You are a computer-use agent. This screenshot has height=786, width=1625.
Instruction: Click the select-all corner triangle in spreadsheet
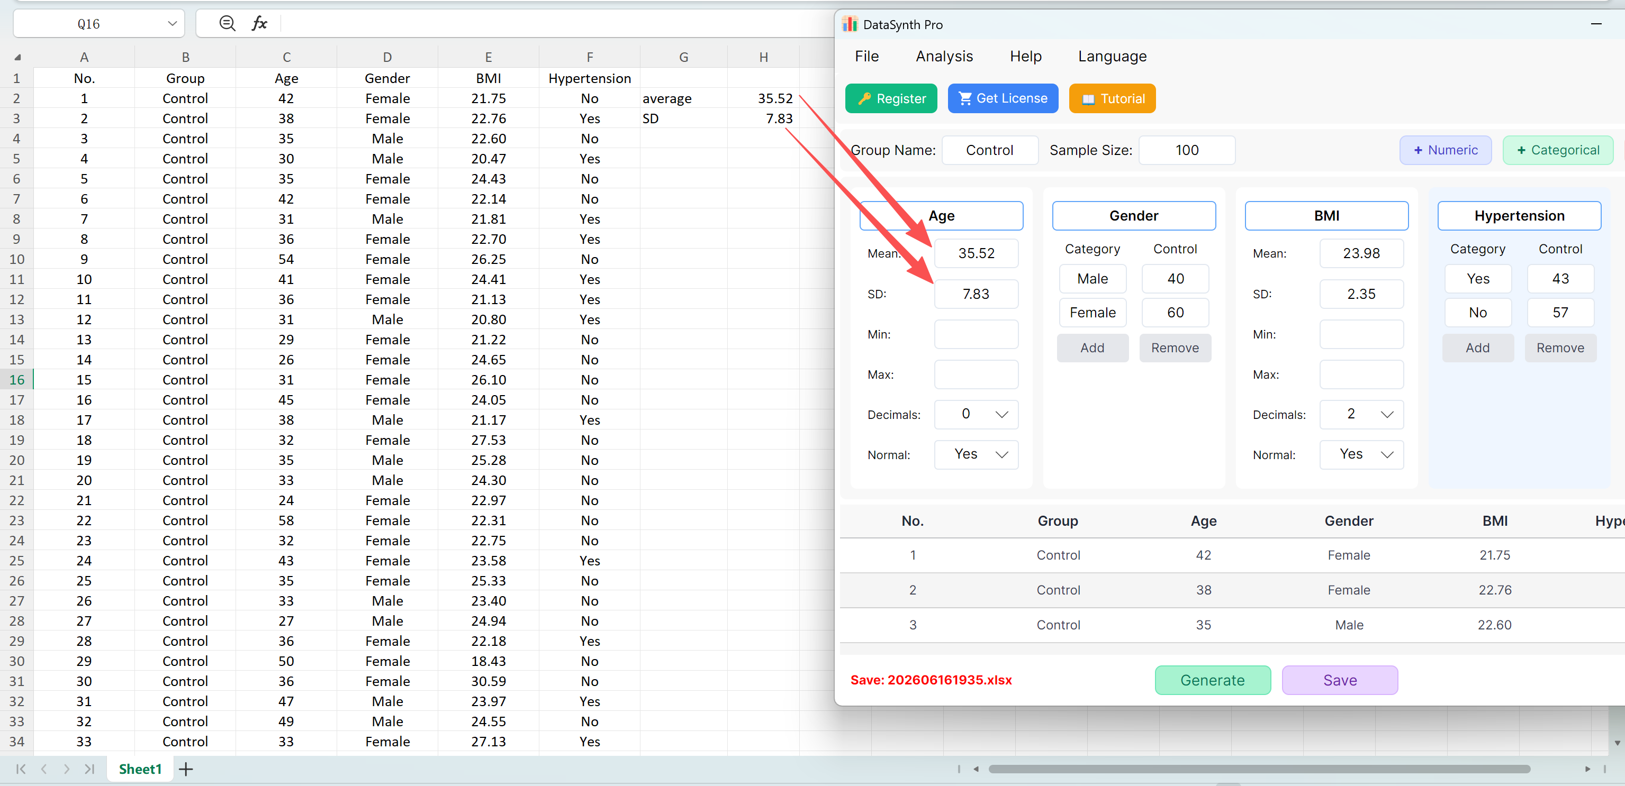17,57
